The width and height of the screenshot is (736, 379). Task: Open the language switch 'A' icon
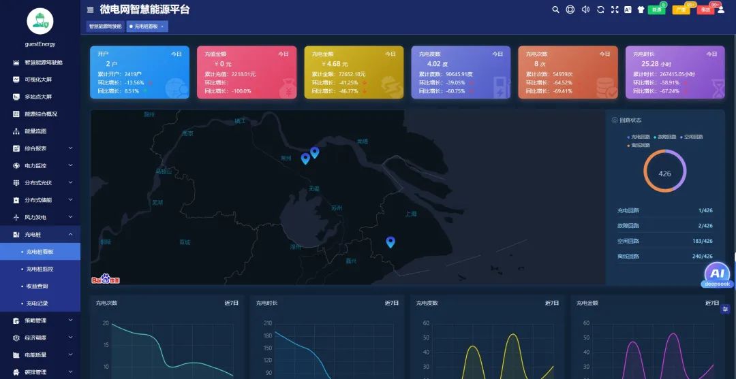pos(628,10)
